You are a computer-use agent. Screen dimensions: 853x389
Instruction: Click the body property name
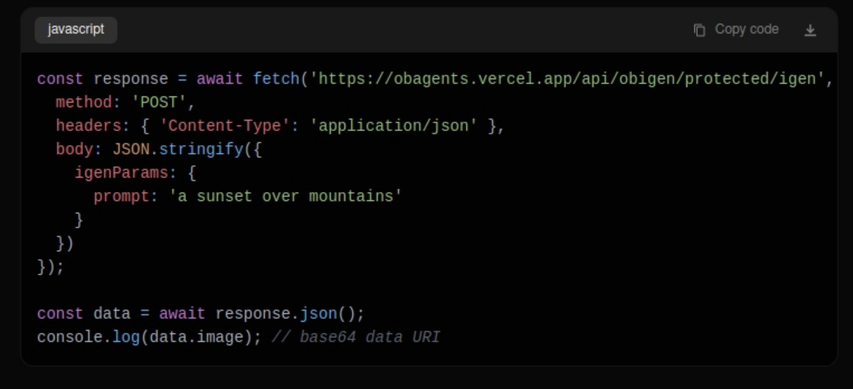[x=74, y=149]
